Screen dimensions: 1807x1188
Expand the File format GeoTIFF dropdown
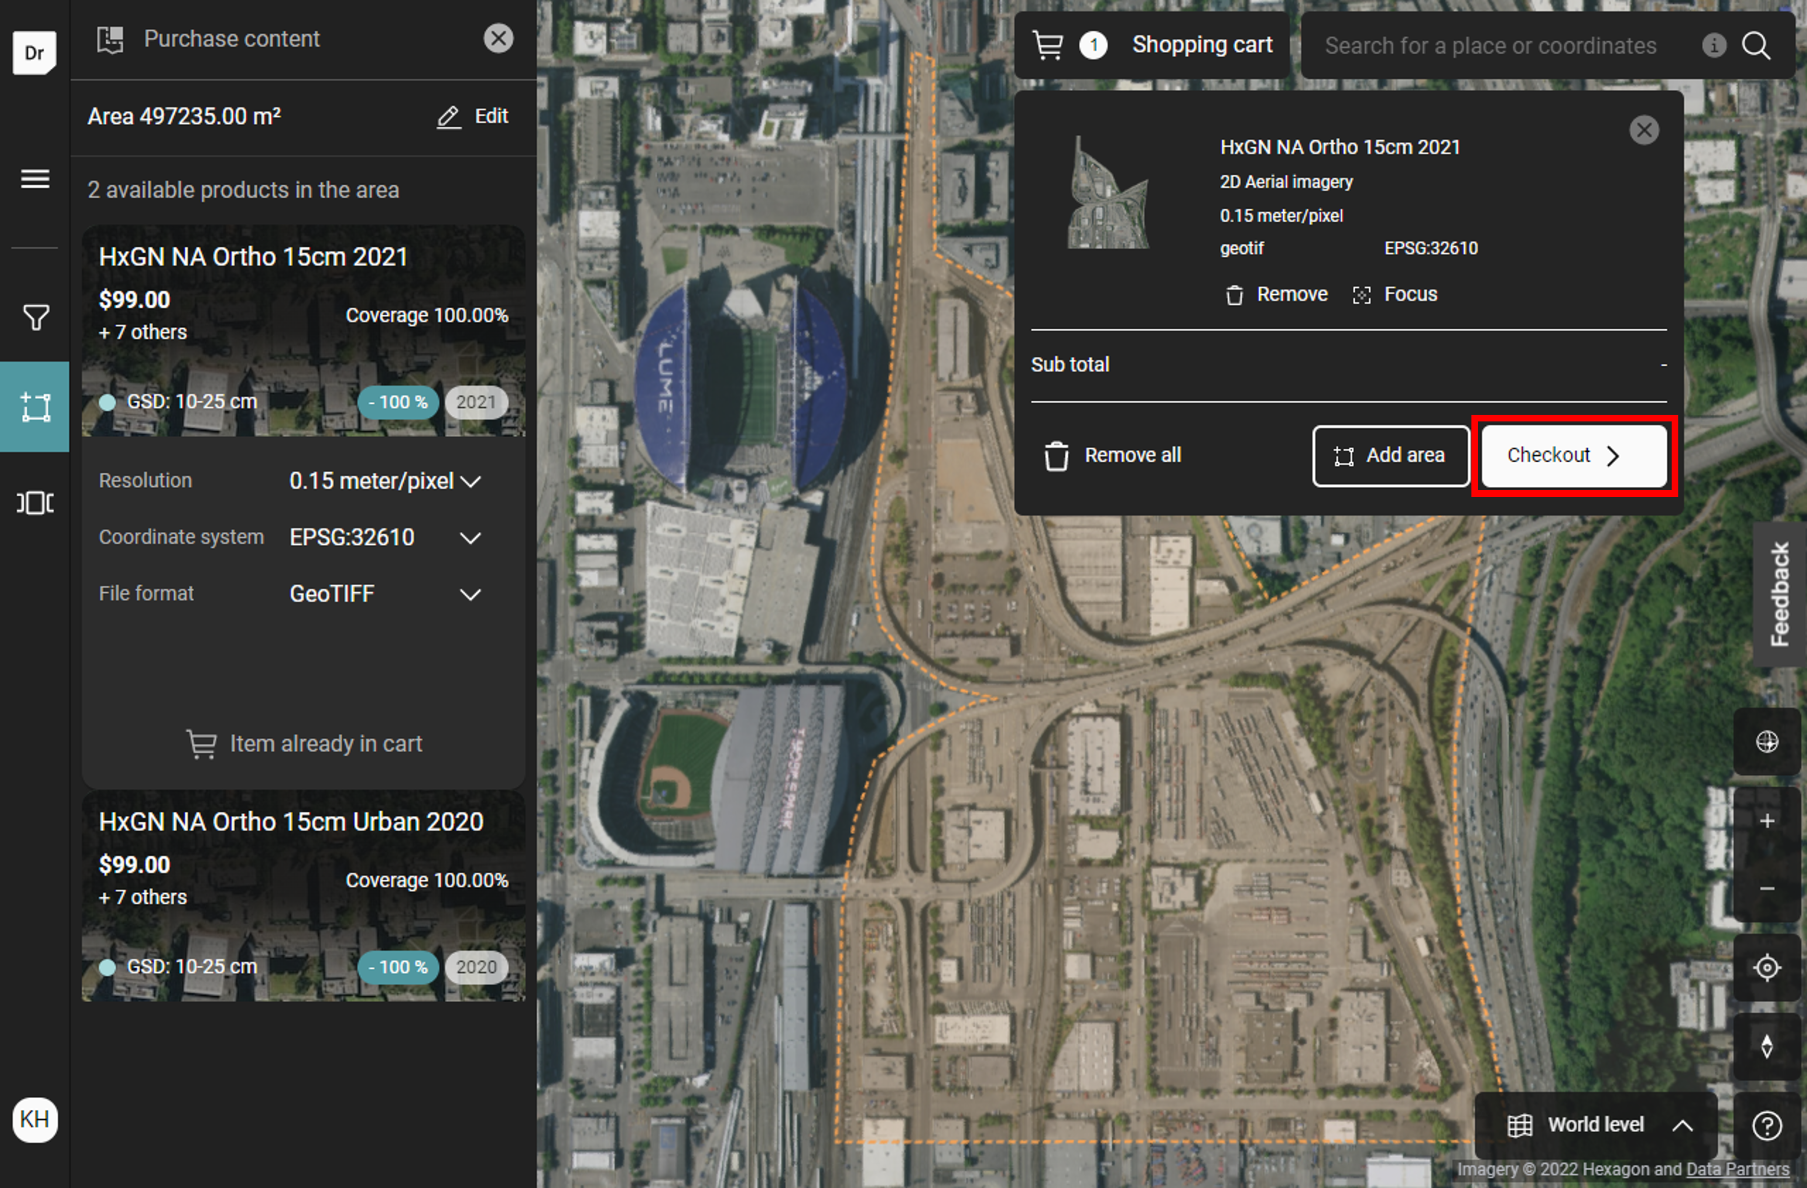(385, 594)
